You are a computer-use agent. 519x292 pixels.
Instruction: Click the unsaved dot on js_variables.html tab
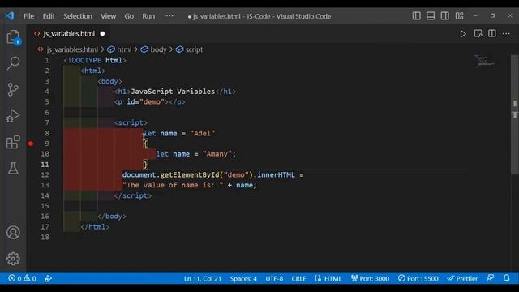point(103,34)
